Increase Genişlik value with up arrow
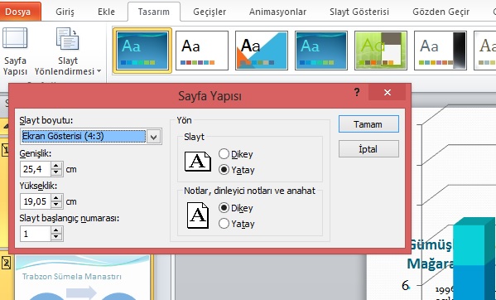 (x=56, y=166)
